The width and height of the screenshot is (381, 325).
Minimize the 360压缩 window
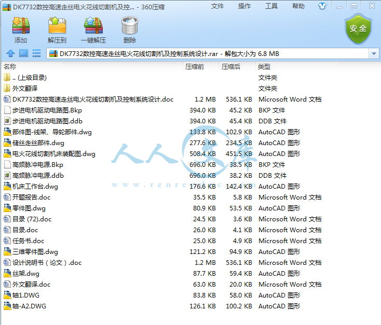click(339, 7)
